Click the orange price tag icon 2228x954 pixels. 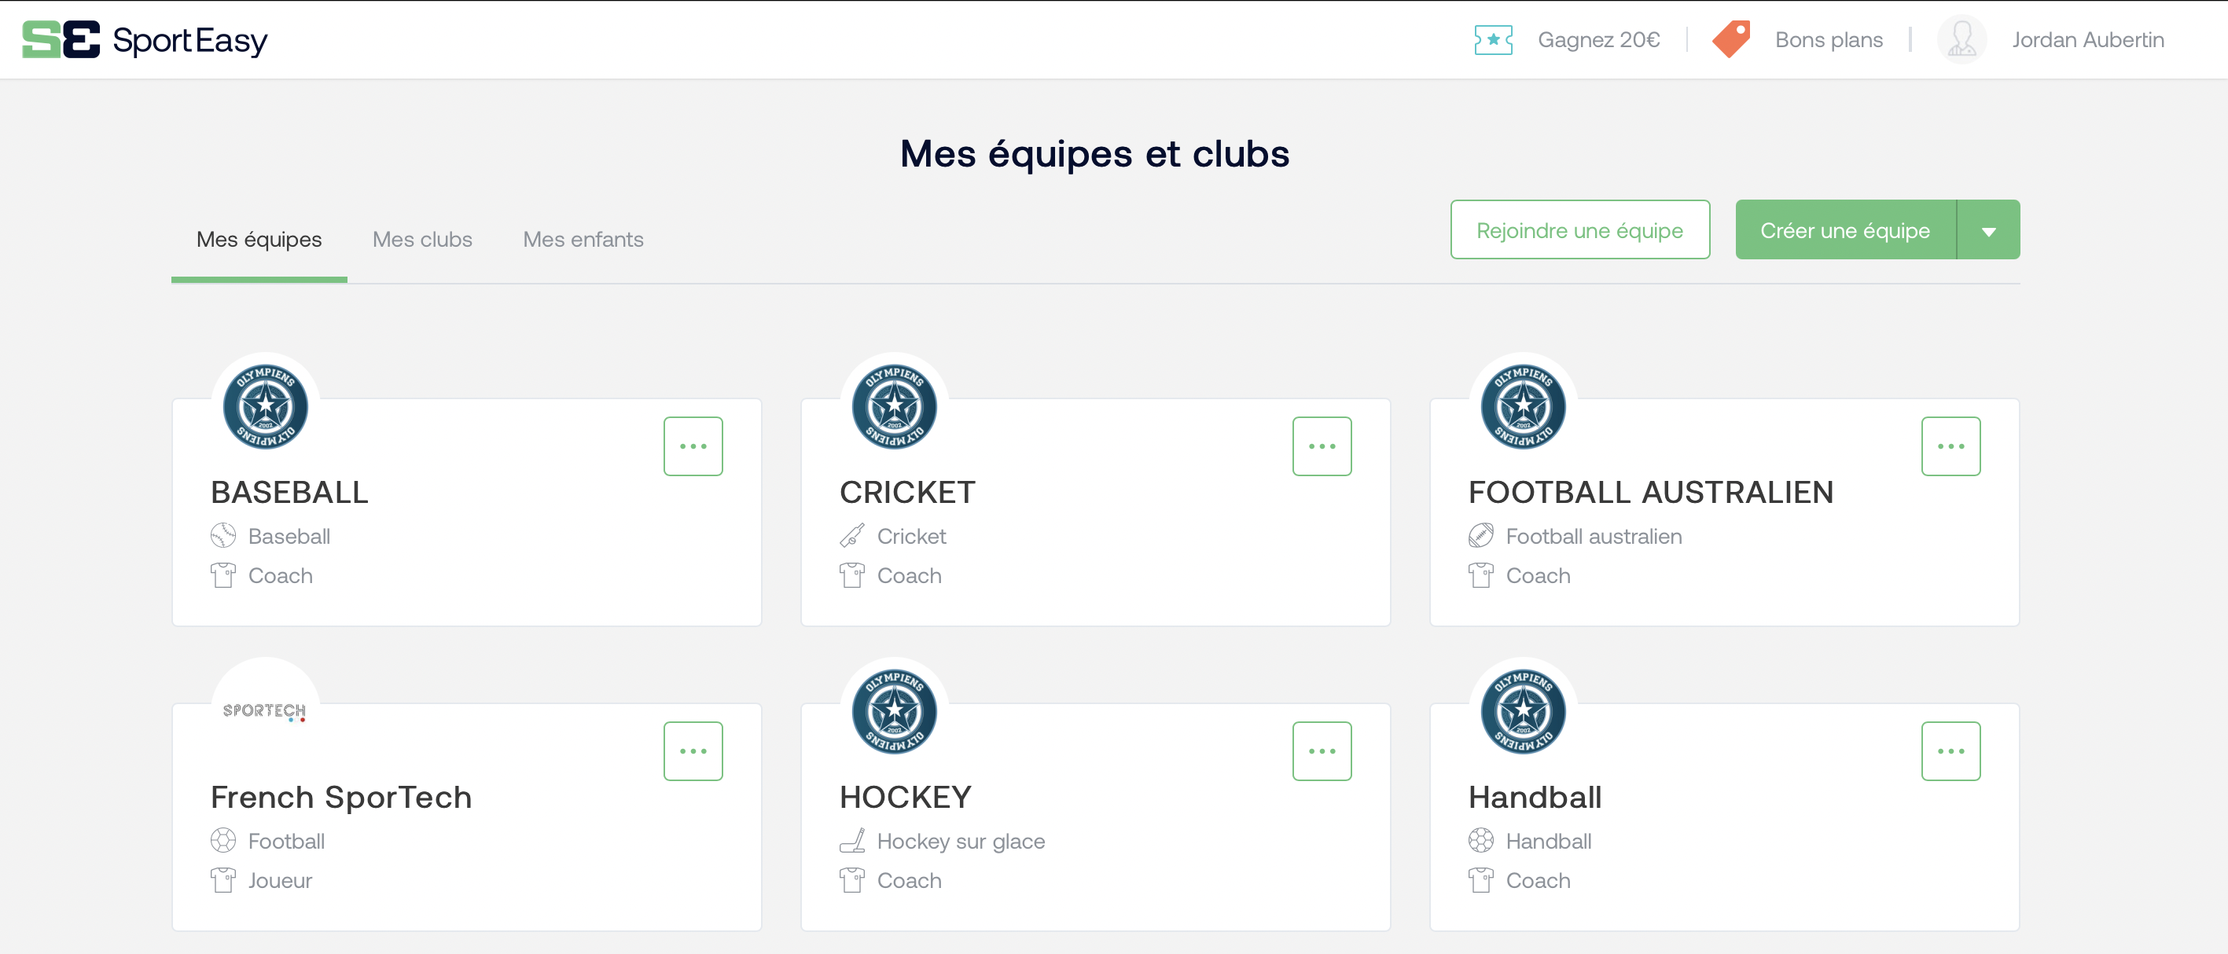pyautogui.click(x=1732, y=40)
